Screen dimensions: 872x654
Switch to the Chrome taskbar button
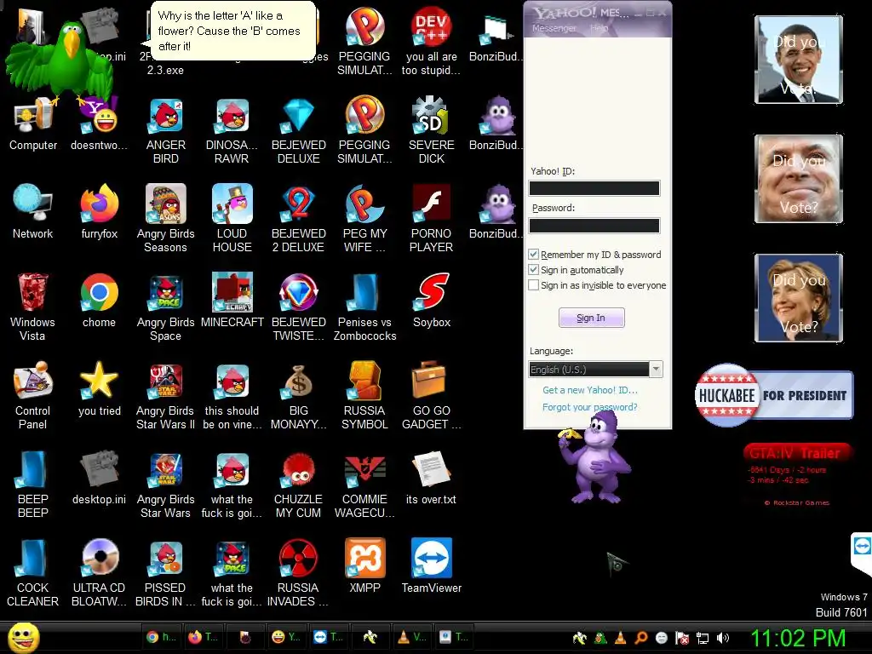coord(161,637)
